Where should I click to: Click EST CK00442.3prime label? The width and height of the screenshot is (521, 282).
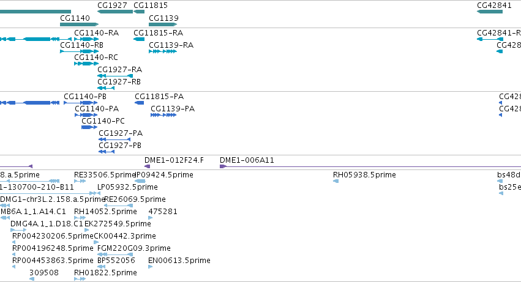(x=125, y=236)
